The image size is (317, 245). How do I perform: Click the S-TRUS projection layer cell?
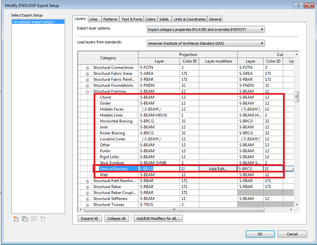[159, 205]
